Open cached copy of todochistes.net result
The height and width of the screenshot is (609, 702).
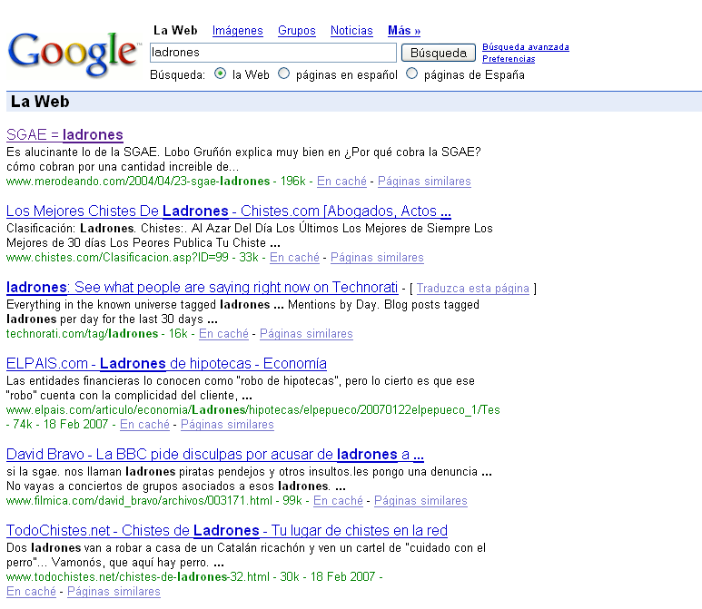[x=31, y=591]
